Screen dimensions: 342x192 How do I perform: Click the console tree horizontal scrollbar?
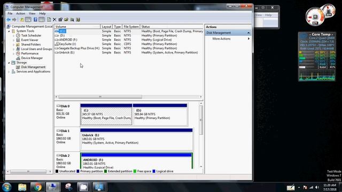pyautogui.click(x=29, y=172)
